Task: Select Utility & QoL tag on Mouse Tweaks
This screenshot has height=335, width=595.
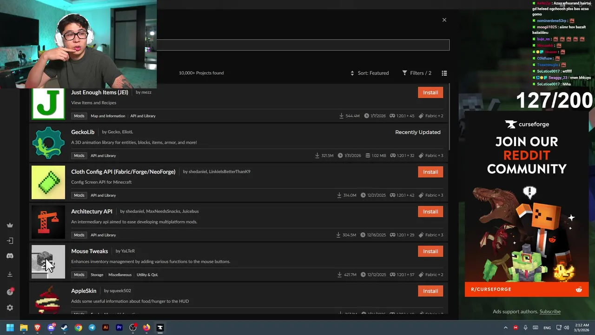Action: [147, 275]
